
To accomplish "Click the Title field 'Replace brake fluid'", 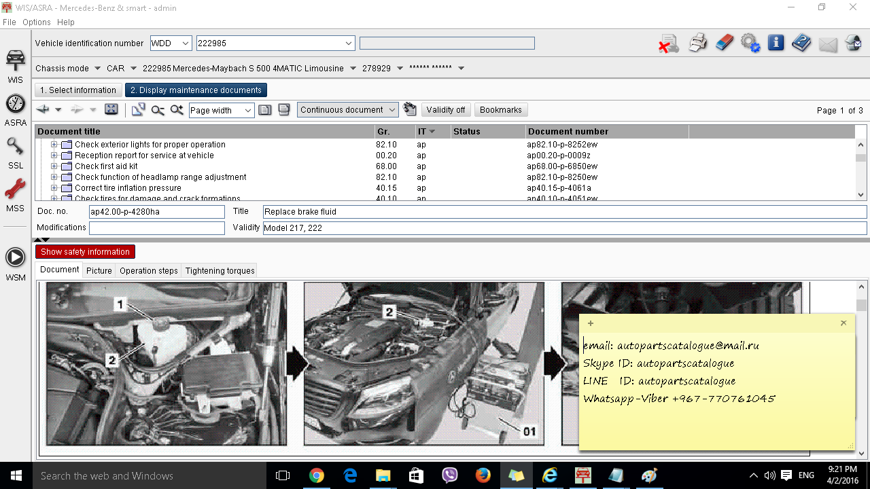I will (565, 212).
